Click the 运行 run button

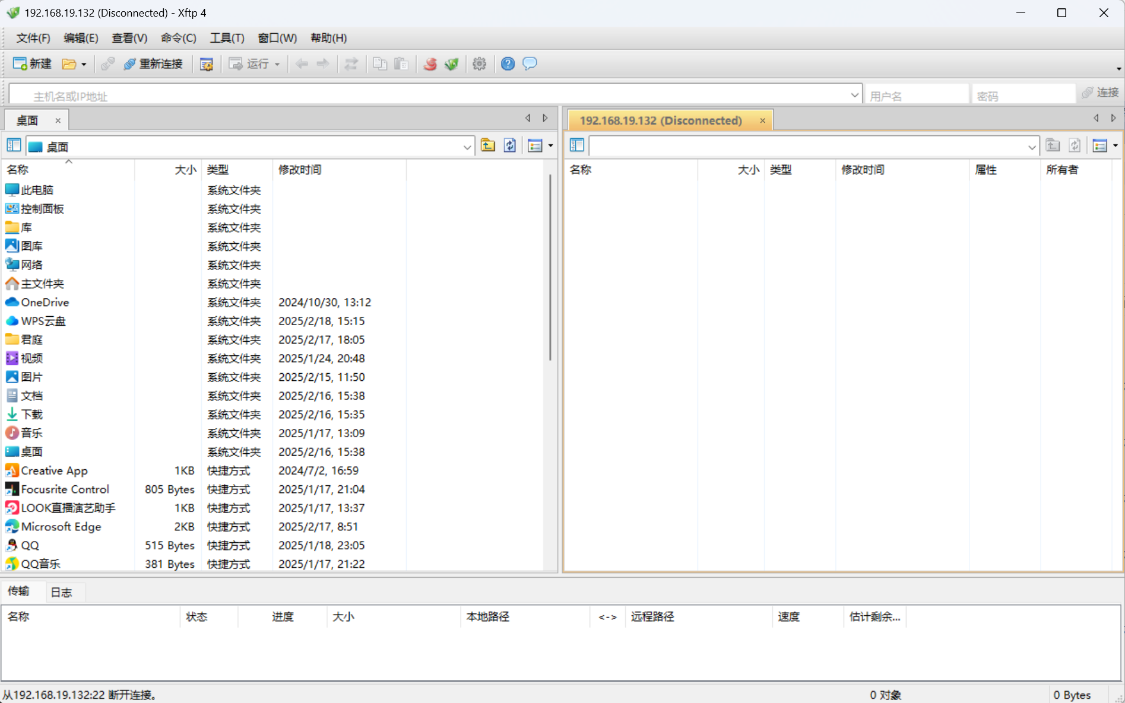click(250, 63)
